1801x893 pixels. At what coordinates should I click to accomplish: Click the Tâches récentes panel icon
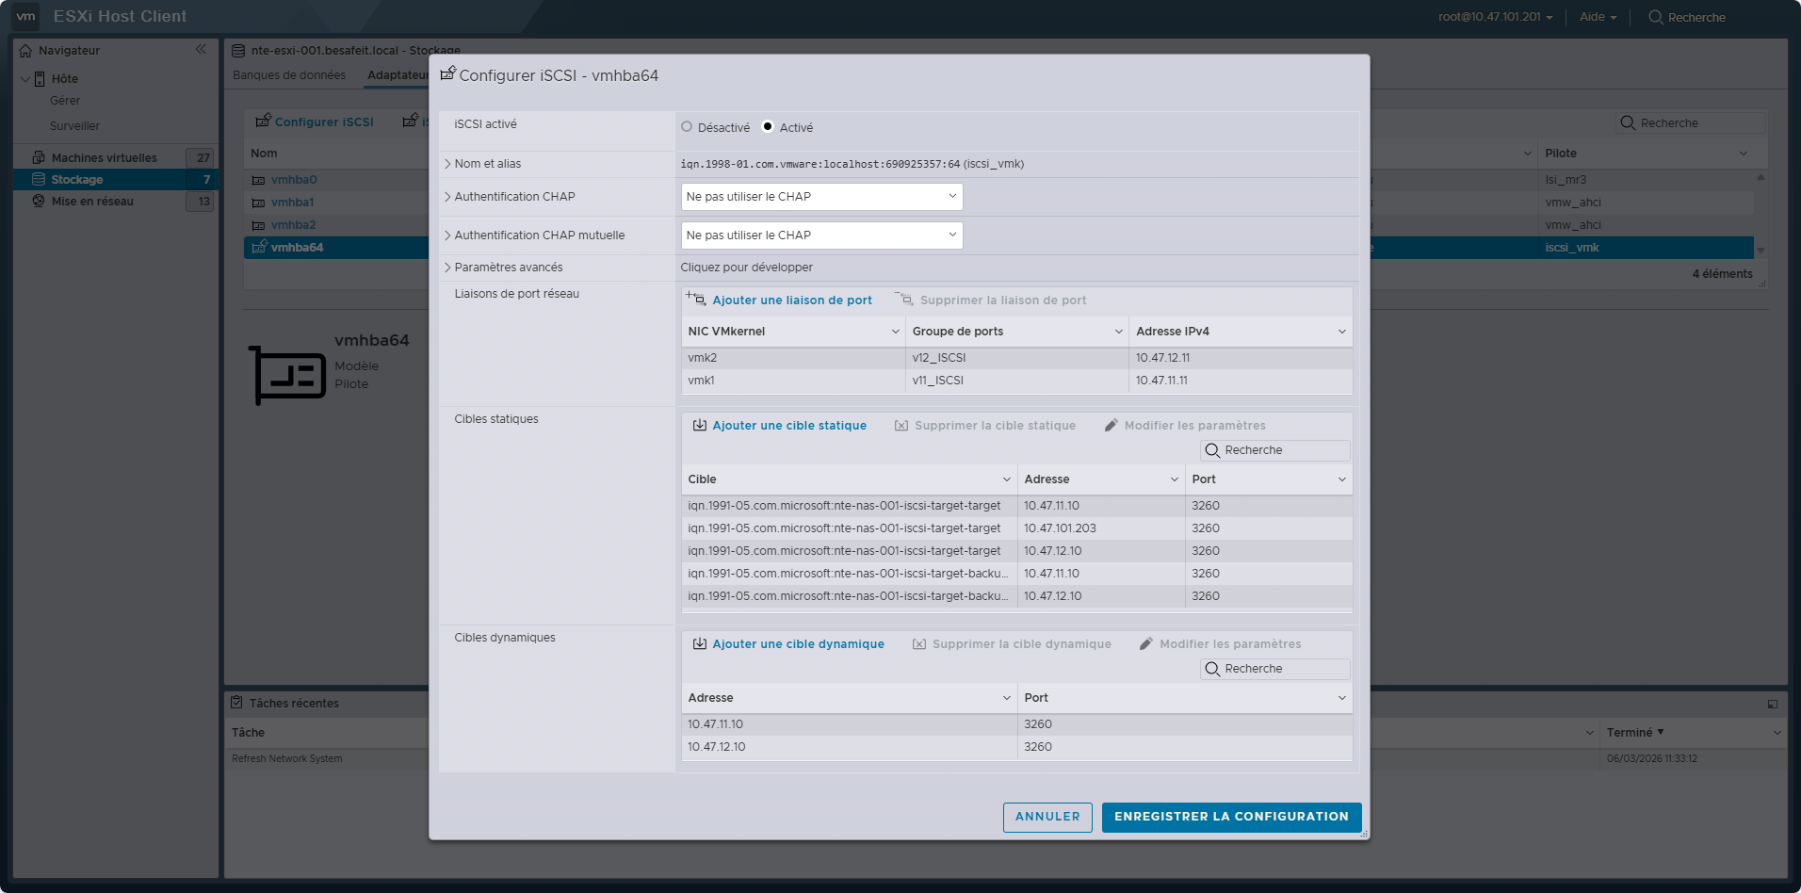pos(237,703)
